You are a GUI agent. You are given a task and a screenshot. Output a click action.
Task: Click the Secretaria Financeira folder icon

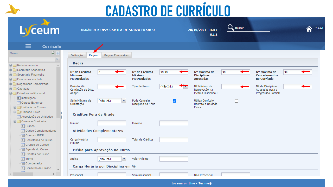(x=15, y=75)
